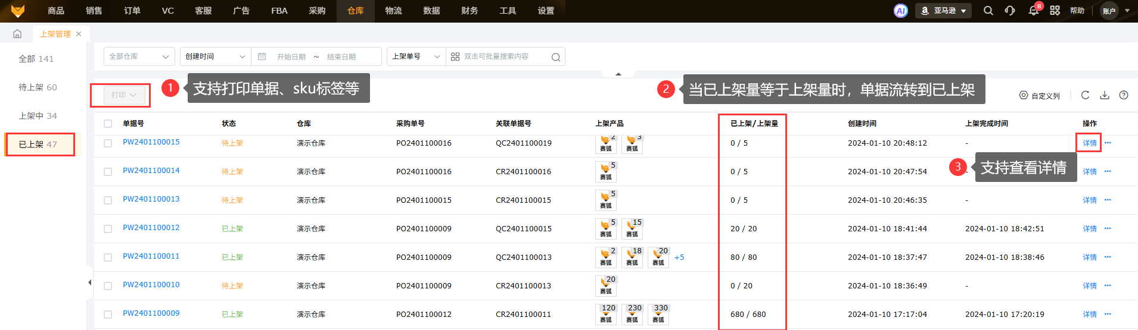Click the download export icon
The width and height of the screenshot is (1138, 330).
pyautogui.click(x=1105, y=95)
